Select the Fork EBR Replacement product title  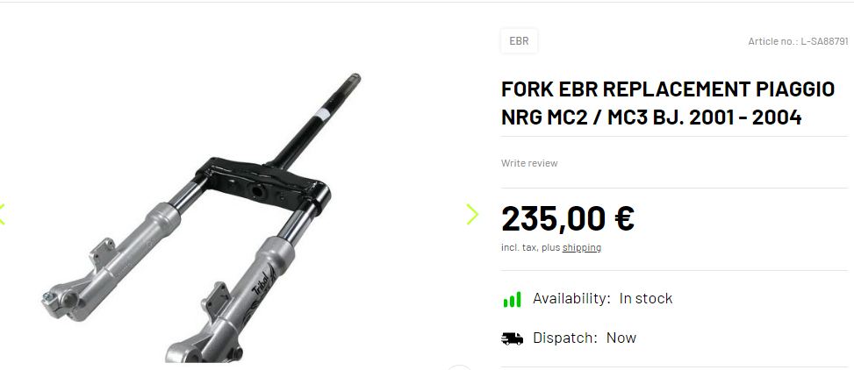668,103
